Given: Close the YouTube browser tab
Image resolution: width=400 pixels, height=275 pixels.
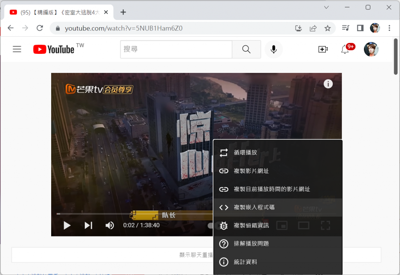Looking at the screenshot, I should click(106, 12).
